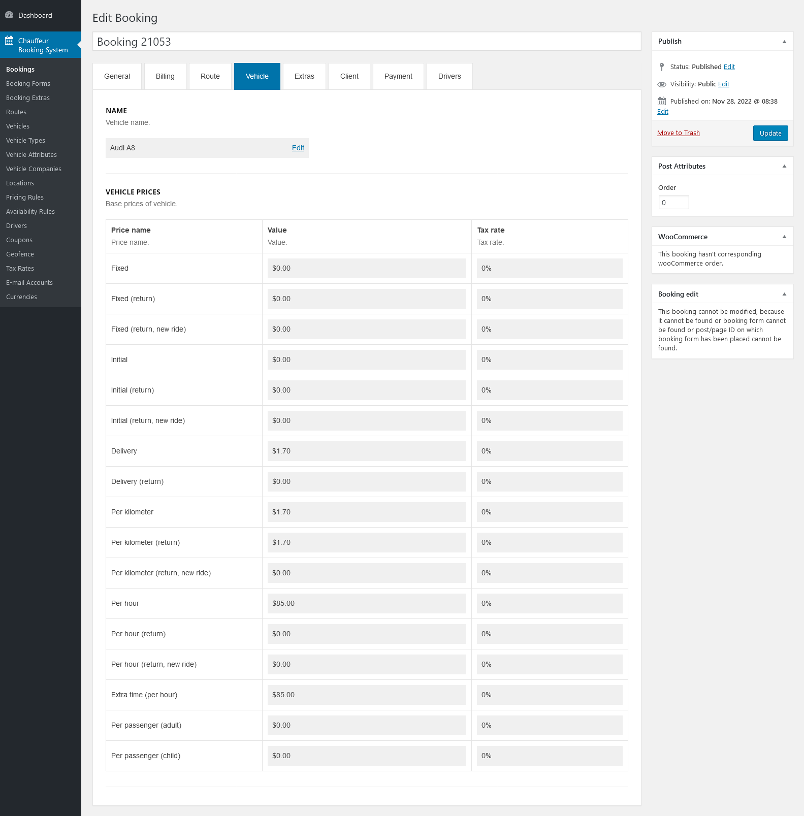
Task: Click the Move to Trash link
Action: (678, 133)
